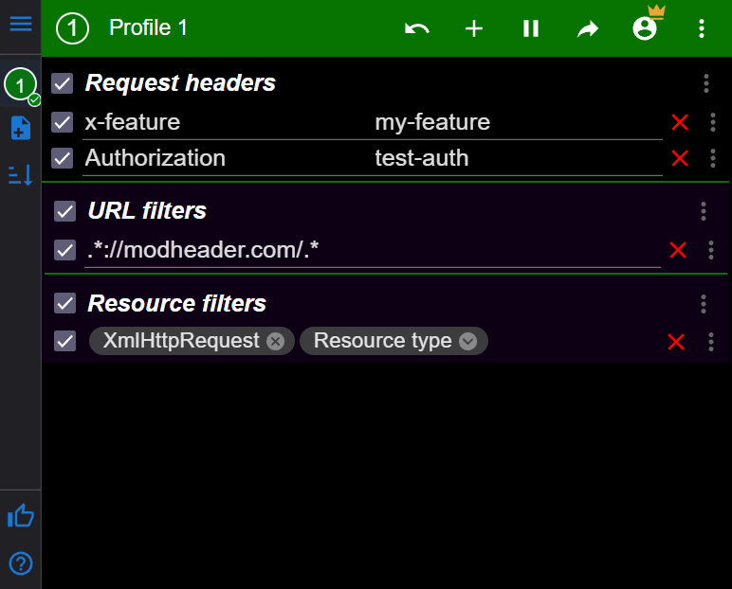The image size is (732, 589).
Task: Open URL filters section kebab menu
Action: (x=704, y=210)
